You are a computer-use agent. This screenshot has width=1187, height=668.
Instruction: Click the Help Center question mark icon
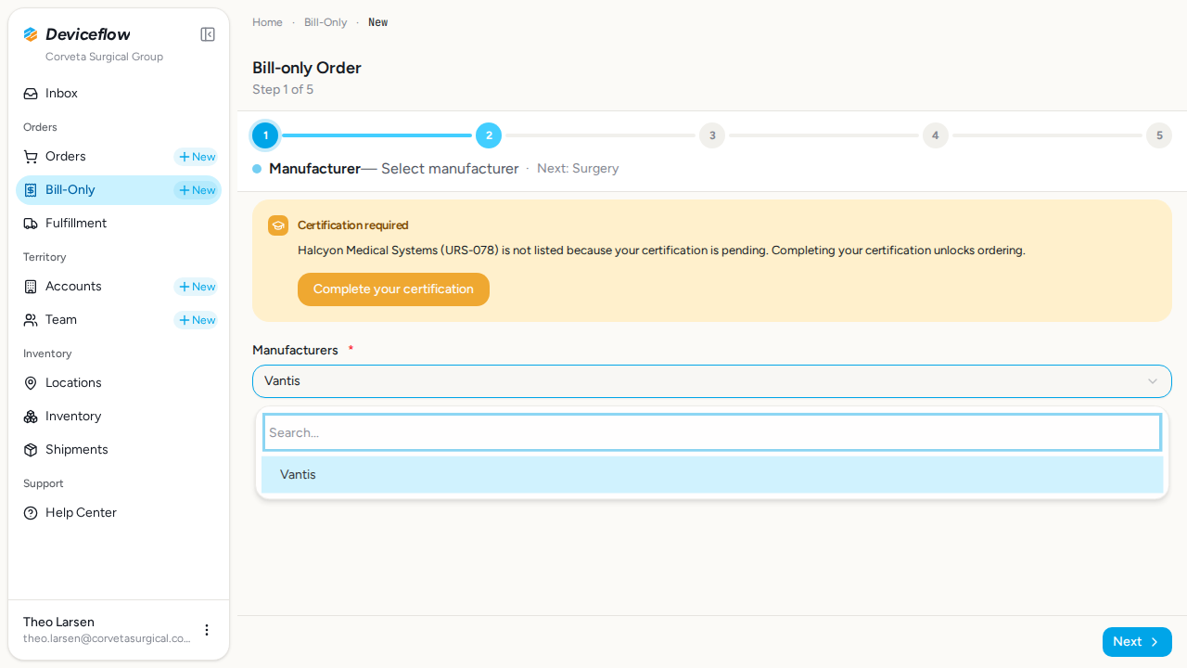click(x=31, y=513)
